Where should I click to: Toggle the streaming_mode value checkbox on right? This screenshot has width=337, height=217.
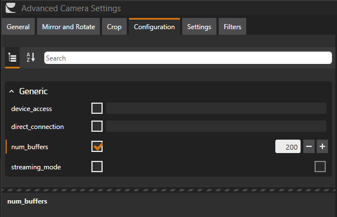point(320,167)
